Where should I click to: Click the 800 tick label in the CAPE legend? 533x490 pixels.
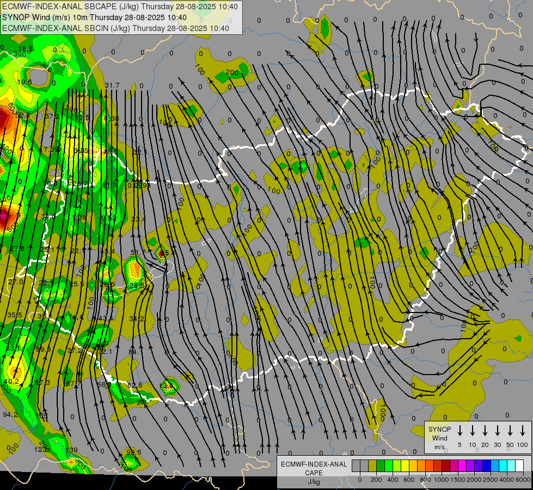[425, 480]
